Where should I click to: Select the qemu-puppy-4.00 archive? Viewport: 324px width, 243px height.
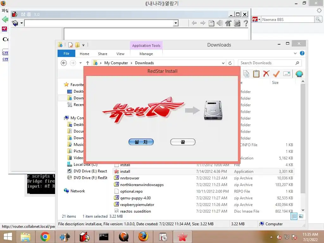(203, 198)
